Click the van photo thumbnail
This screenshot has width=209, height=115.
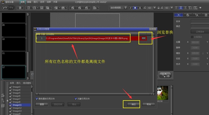163,93
